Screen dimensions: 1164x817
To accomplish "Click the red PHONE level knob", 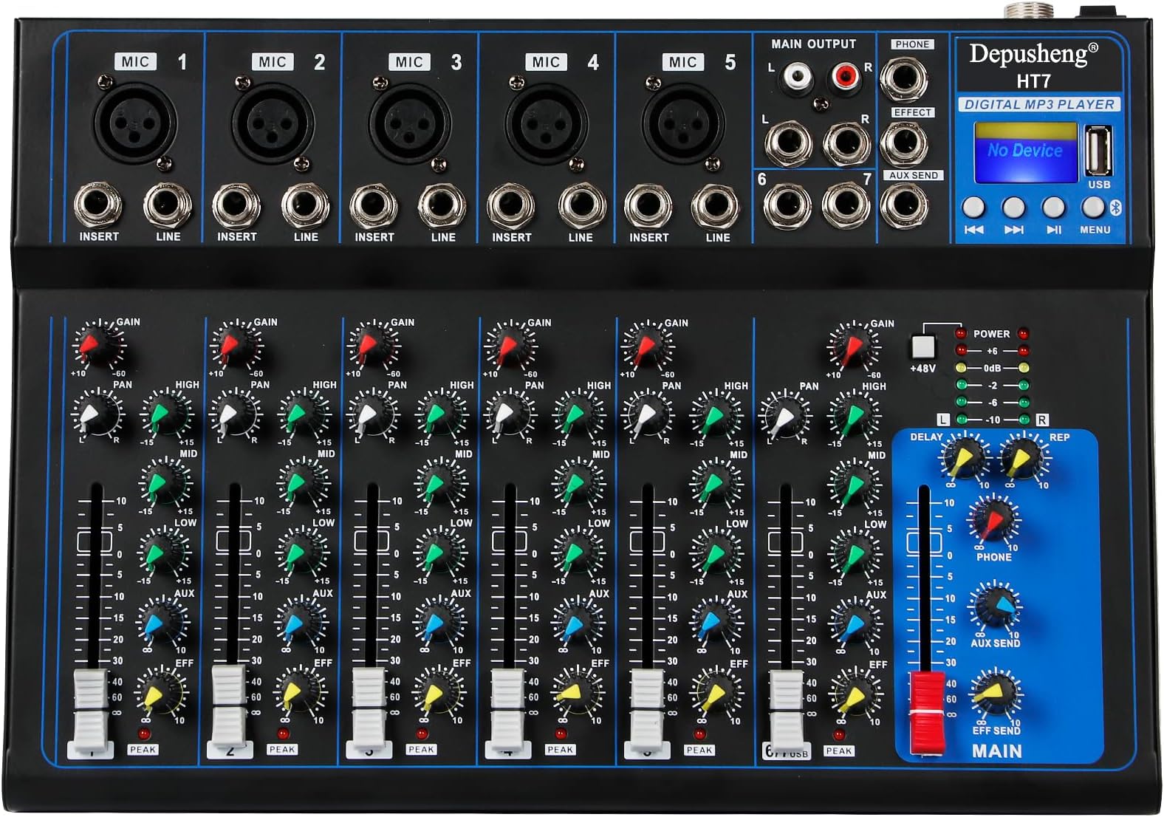I will tap(994, 521).
